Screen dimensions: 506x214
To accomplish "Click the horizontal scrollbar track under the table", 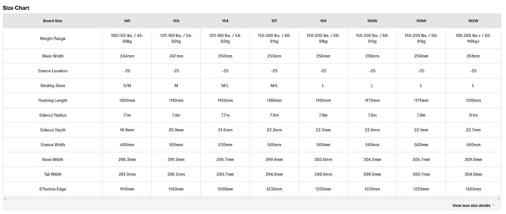I will point(252,199).
